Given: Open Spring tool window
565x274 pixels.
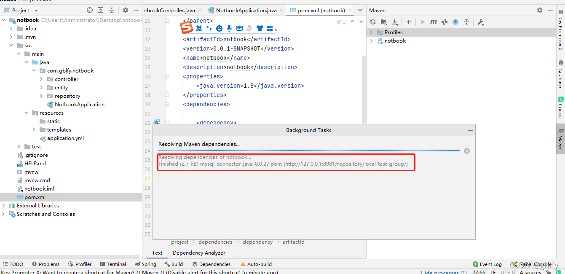Looking at the screenshot, I should [145, 264].
